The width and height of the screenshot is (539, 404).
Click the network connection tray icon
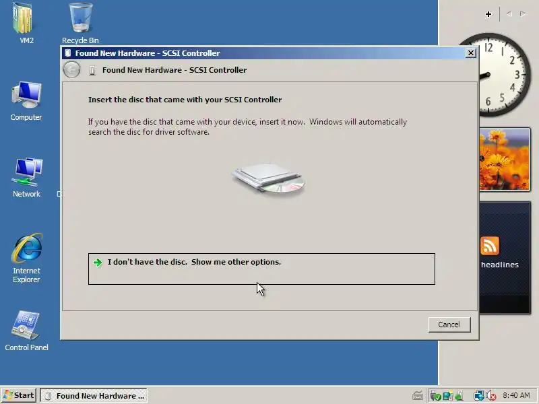point(478,396)
